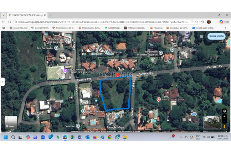
Task: Expand the tab actions dropdown
Action: (4, 15)
